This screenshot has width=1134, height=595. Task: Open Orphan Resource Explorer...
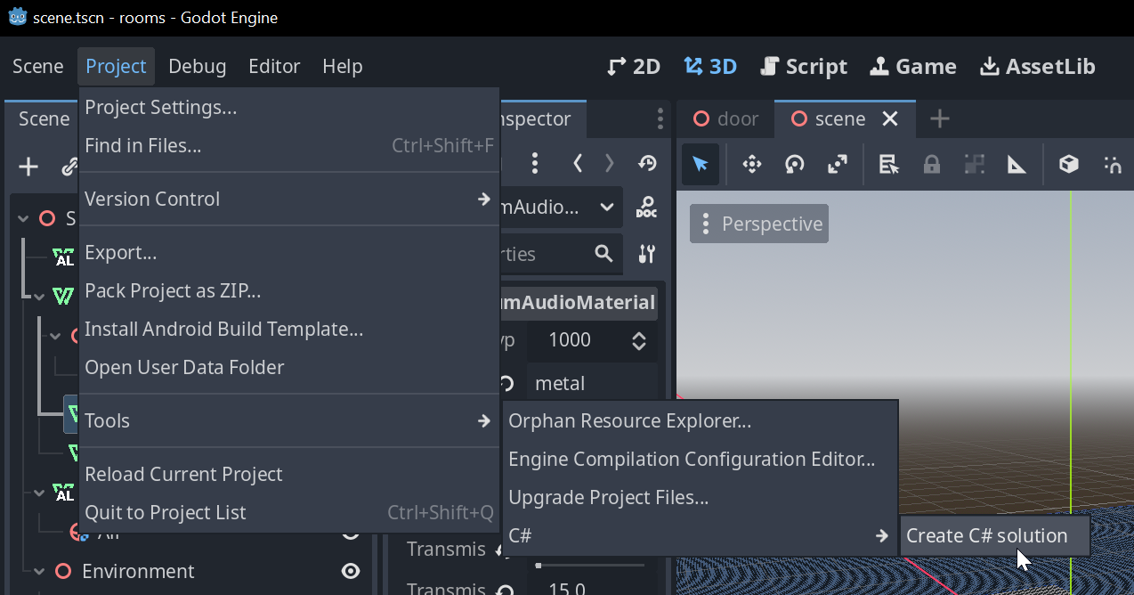(700, 421)
